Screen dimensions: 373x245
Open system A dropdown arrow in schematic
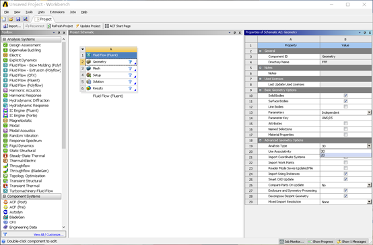[x=83, y=49]
